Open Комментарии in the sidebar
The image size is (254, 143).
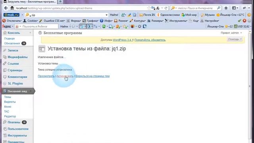(17, 77)
